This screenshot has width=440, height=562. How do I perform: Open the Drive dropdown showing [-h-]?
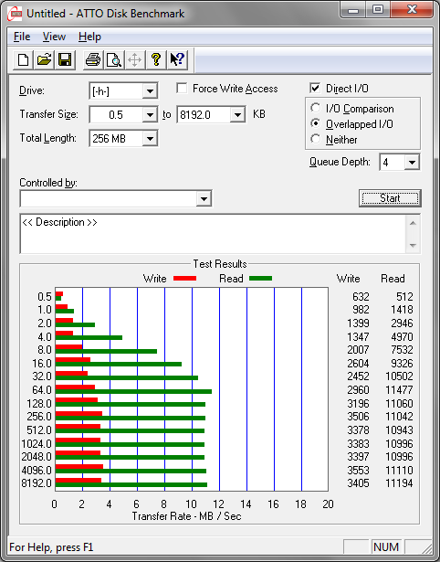click(x=150, y=91)
